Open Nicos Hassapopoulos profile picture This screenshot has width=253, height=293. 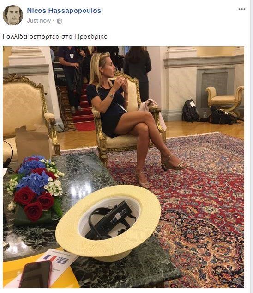[13, 15]
